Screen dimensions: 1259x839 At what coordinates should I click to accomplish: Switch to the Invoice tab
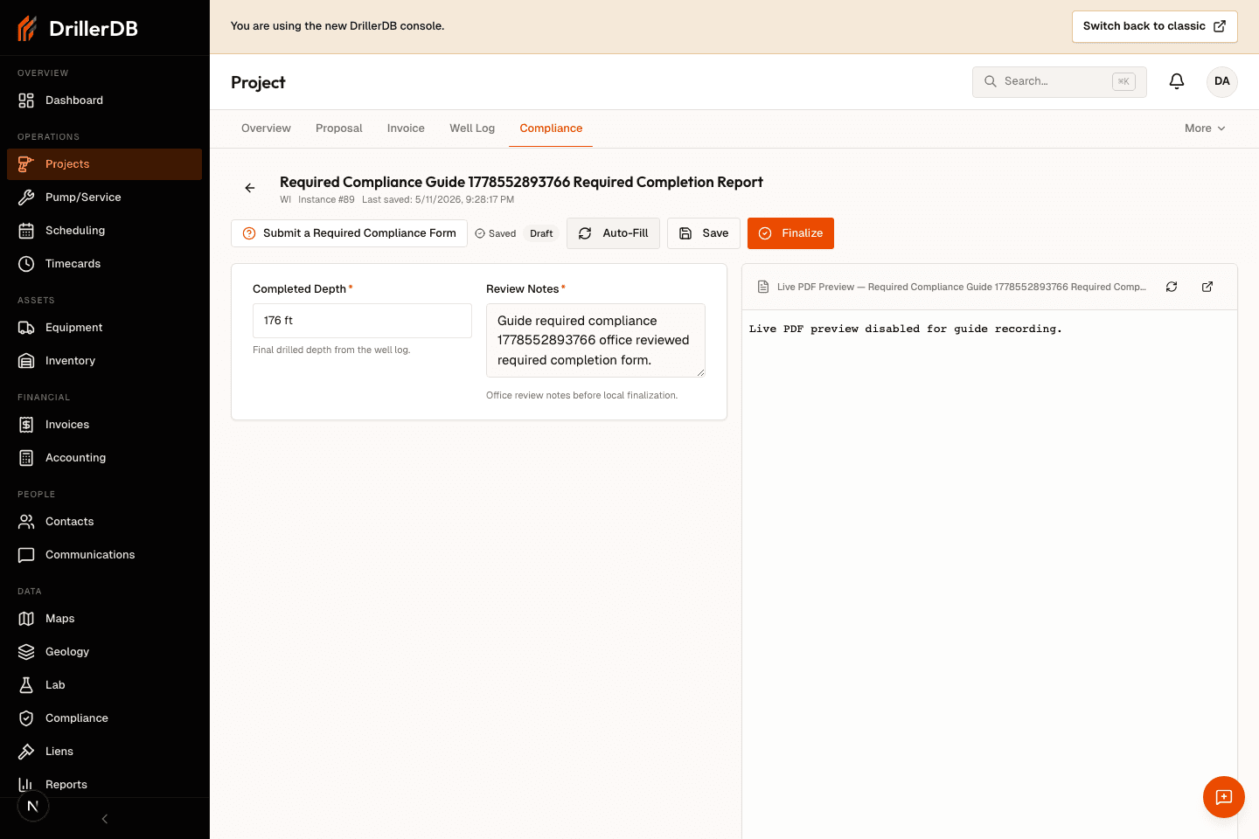(x=406, y=128)
